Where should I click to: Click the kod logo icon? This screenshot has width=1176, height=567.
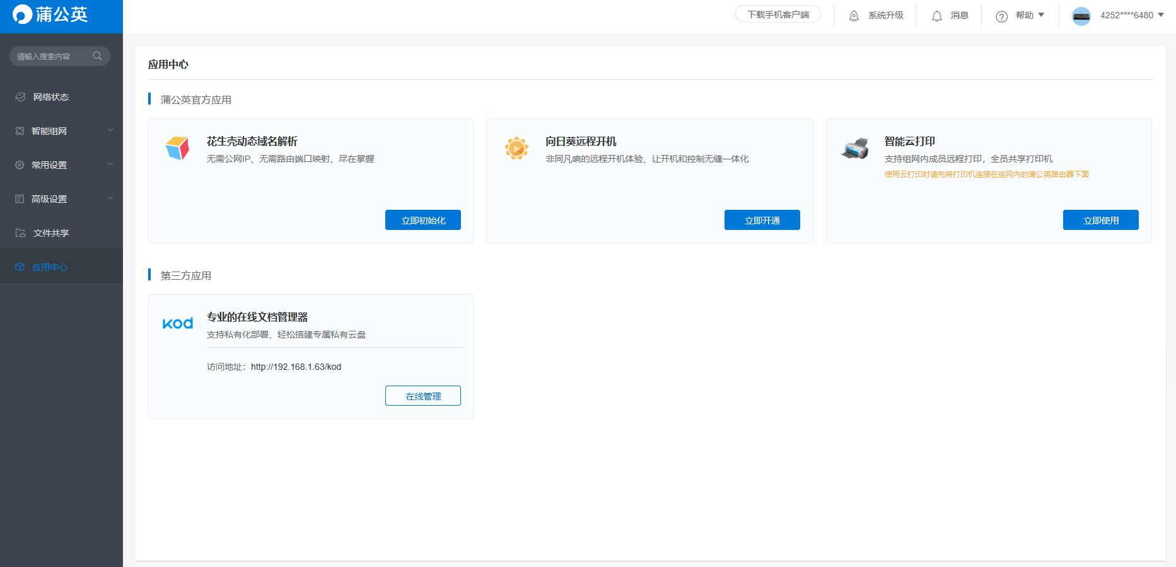tap(178, 323)
